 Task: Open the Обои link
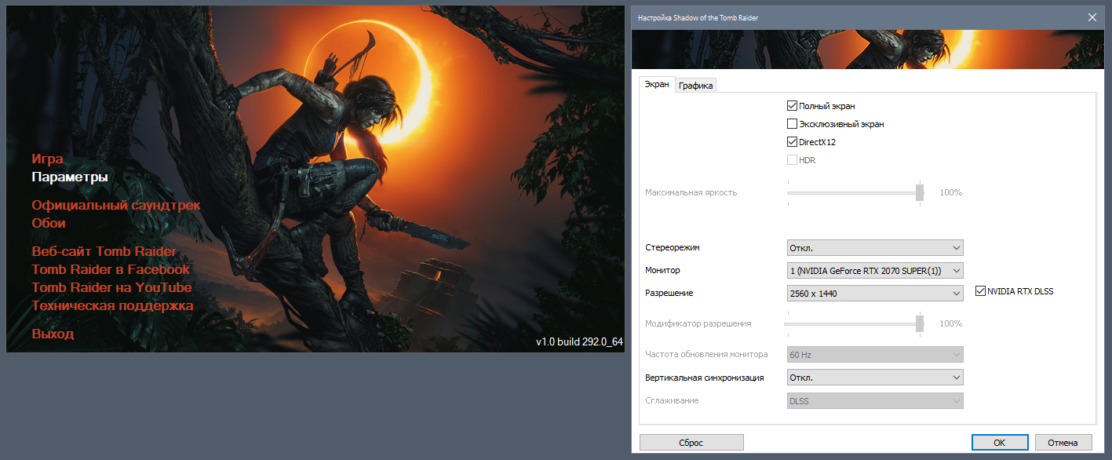click(x=49, y=223)
